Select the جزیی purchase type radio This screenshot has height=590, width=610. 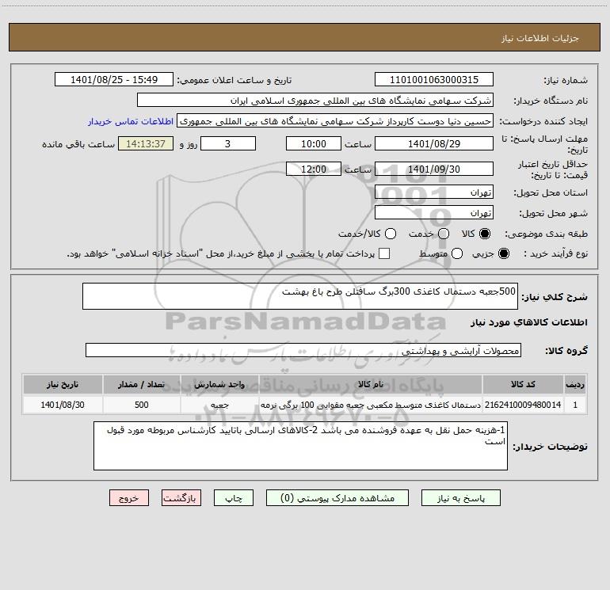point(503,253)
